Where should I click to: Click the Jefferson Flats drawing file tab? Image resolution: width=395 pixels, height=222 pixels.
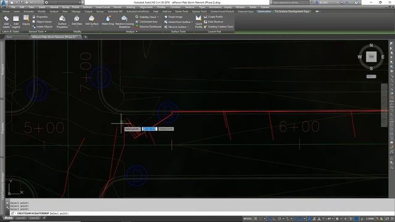[x=54, y=37]
